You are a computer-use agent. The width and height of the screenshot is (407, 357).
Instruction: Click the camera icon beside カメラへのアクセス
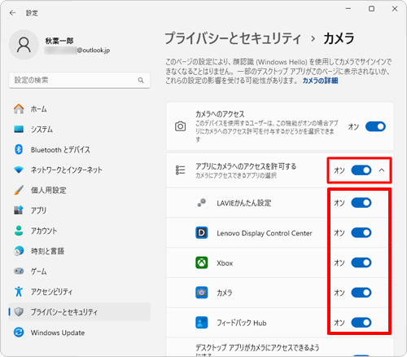[181, 126]
